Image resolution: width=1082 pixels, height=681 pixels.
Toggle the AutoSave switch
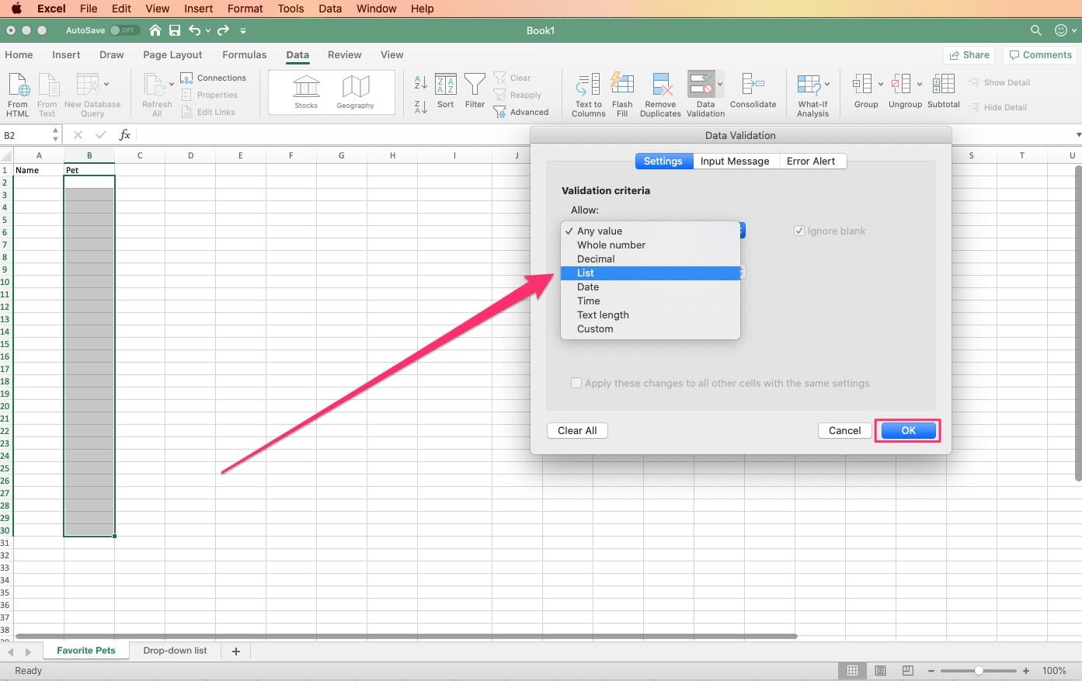tap(124, 30)
